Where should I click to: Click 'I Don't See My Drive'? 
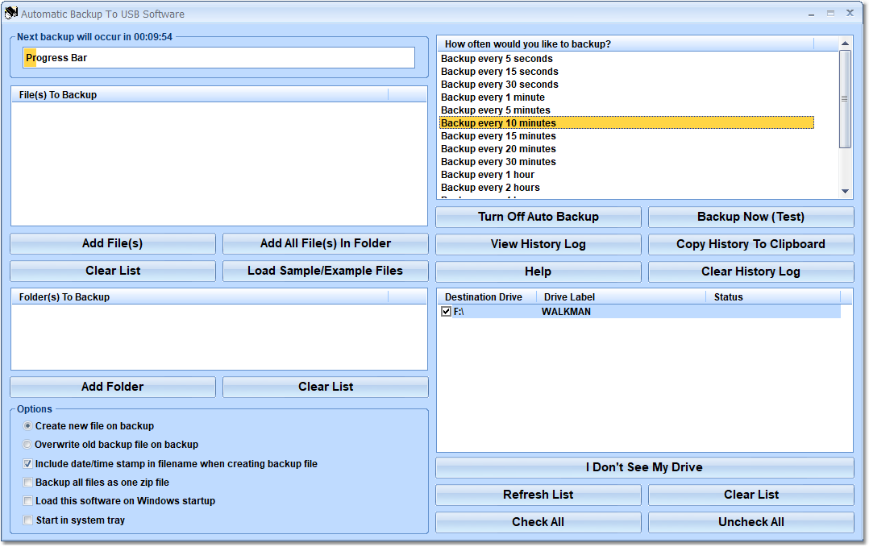(644, 467)
